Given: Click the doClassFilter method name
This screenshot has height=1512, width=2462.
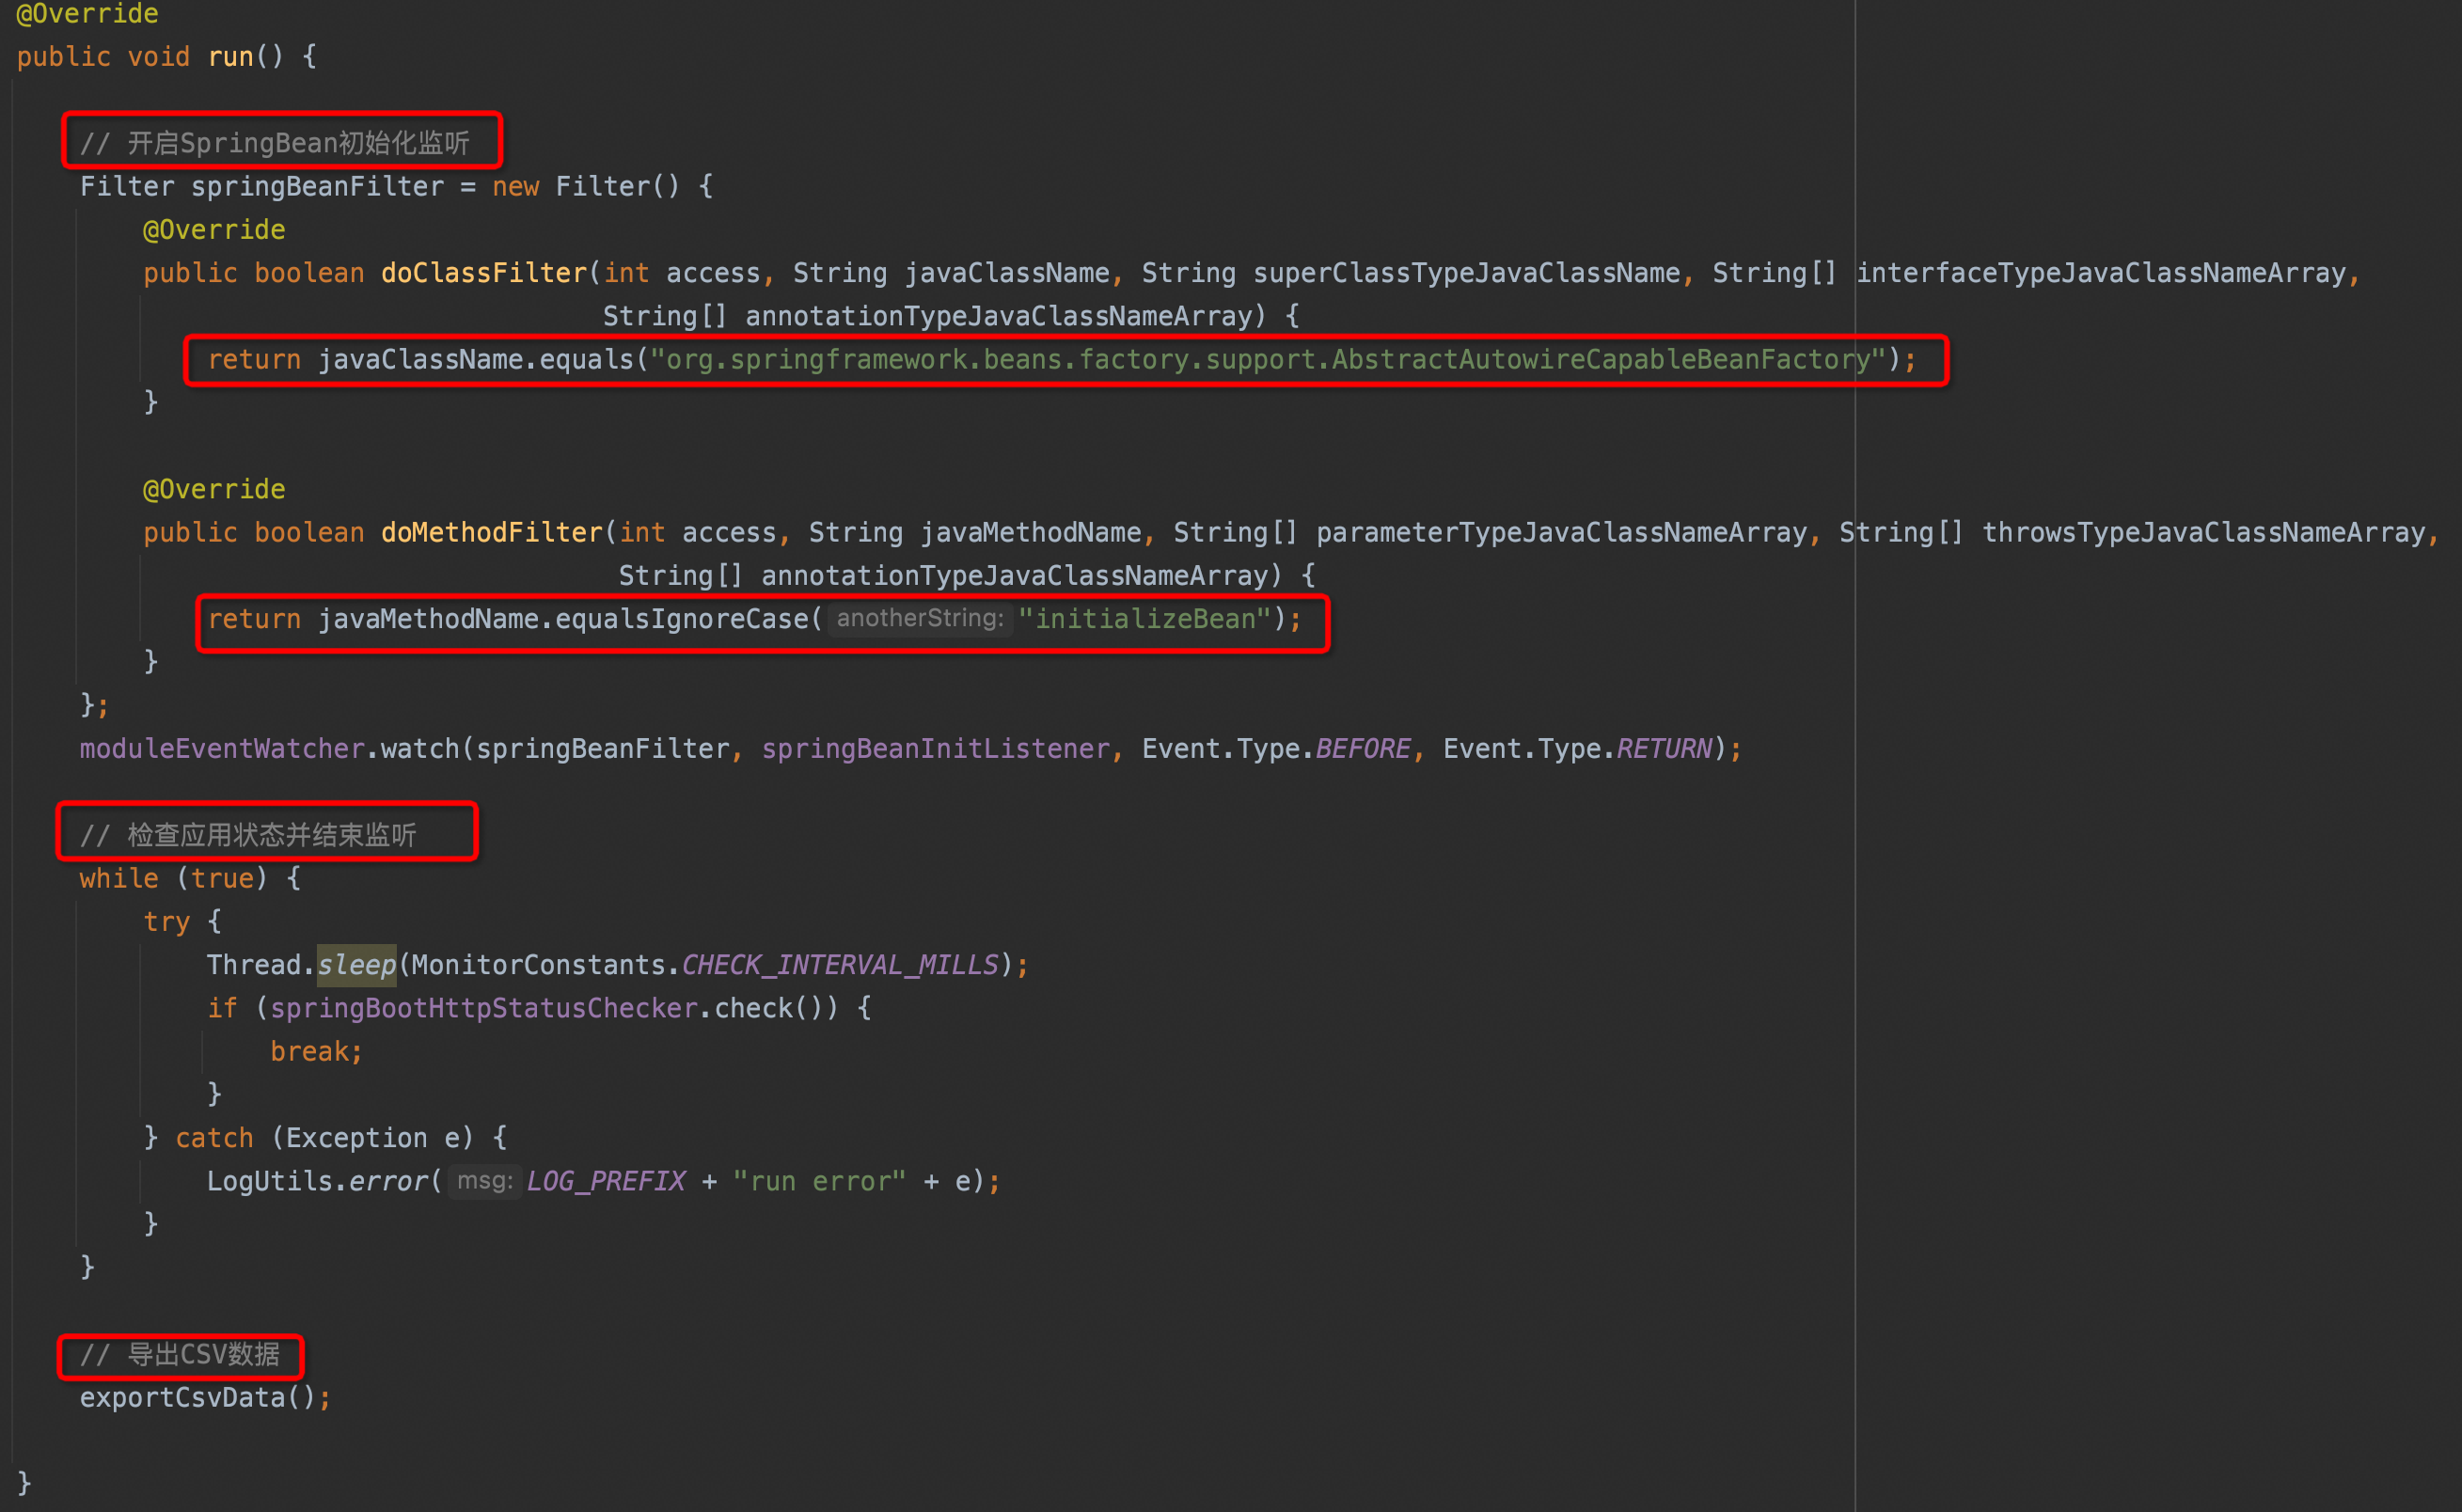Looking at the screenshot, I should click(484, 273).
